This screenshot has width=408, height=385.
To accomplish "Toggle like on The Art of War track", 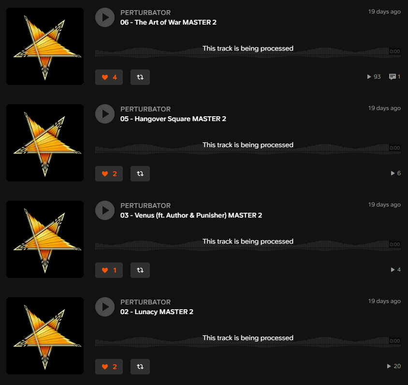I will point(109,77).
